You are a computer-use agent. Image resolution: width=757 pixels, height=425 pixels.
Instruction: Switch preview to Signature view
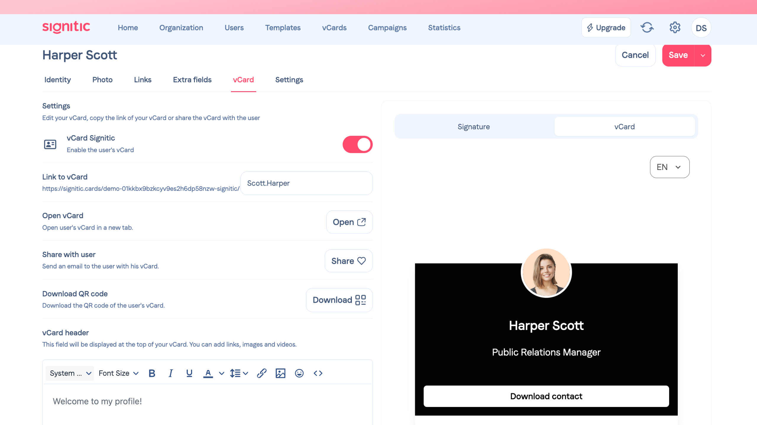coord(474,127)
